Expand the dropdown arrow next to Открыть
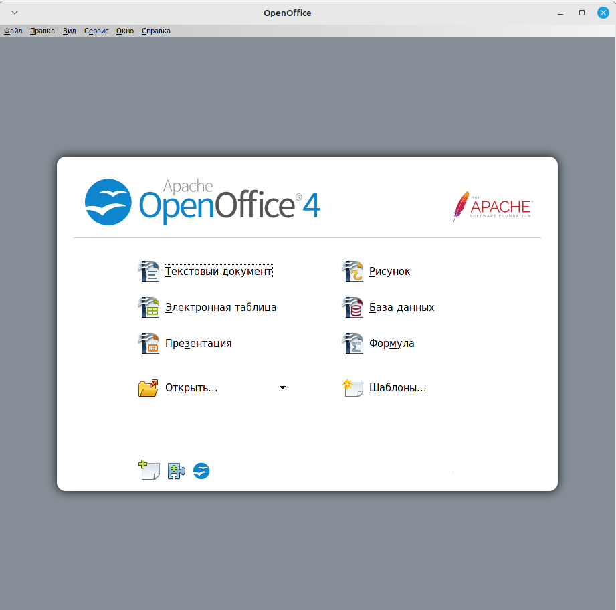 [282, 387]
